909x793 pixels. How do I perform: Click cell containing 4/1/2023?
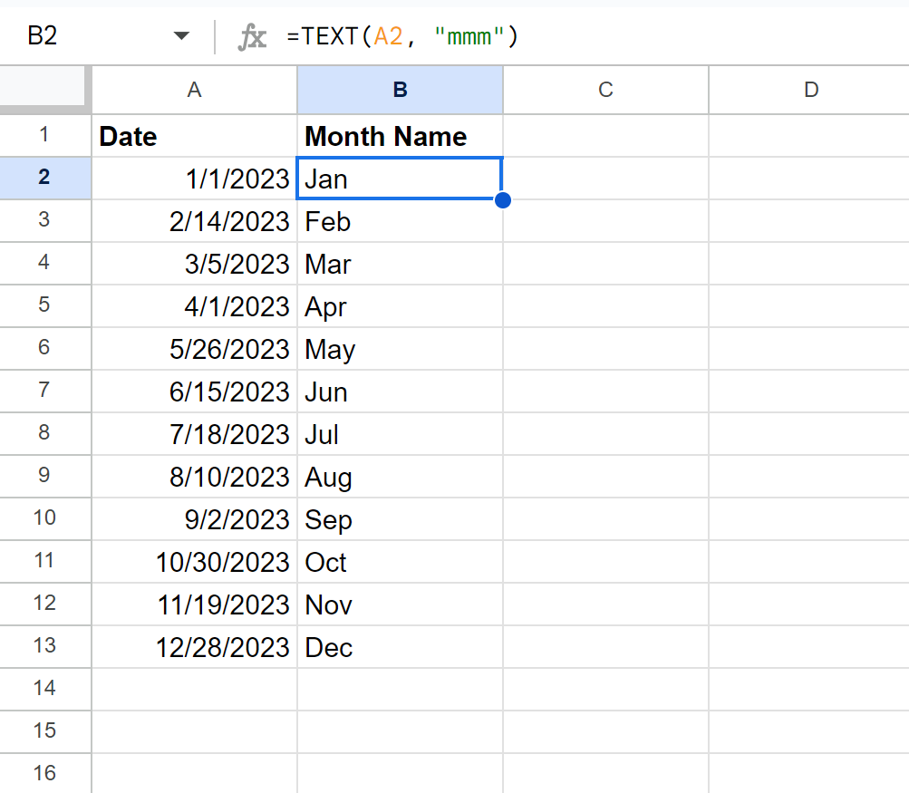point(194,306)
